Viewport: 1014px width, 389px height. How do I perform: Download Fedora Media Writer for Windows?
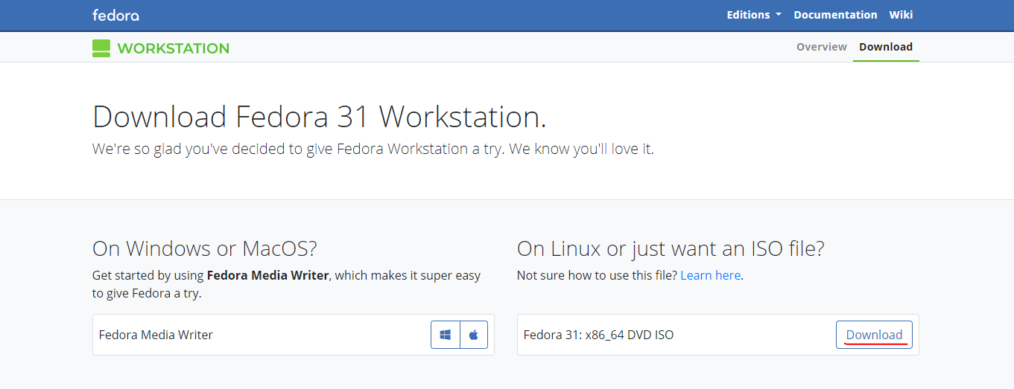[446, 335]
